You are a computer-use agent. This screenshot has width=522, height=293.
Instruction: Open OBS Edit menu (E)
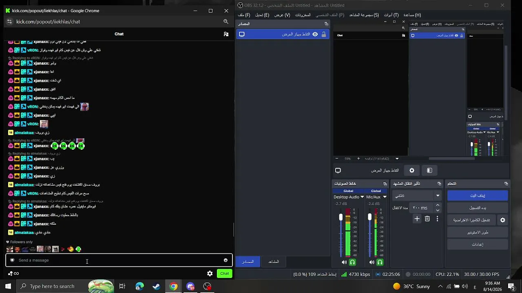pyautogui.click(x=262, y=15)
